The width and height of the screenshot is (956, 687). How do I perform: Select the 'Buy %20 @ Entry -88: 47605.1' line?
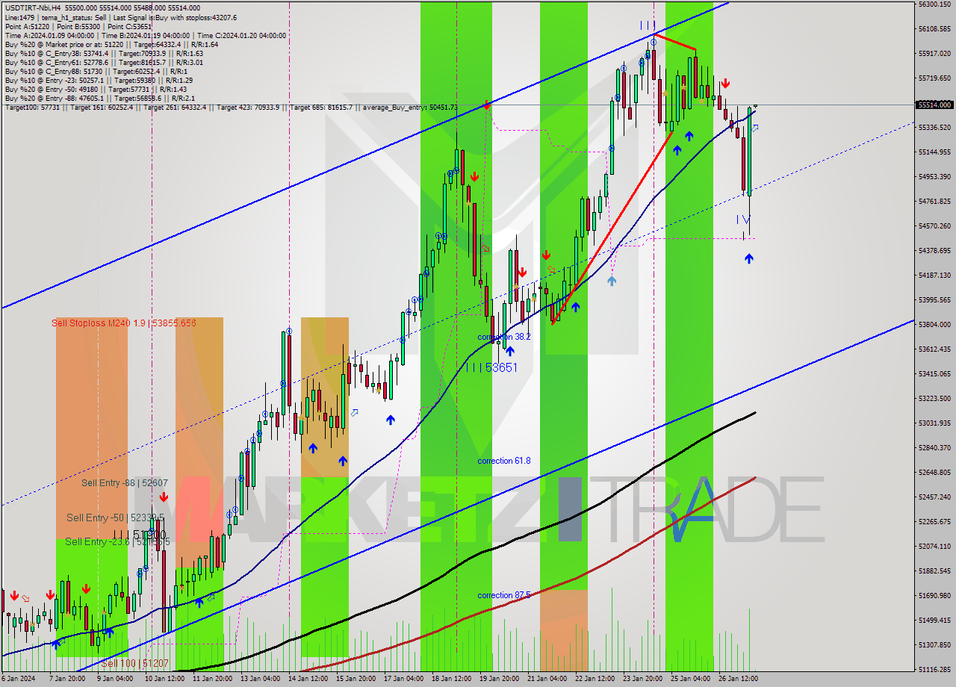(x=101, y=98)
